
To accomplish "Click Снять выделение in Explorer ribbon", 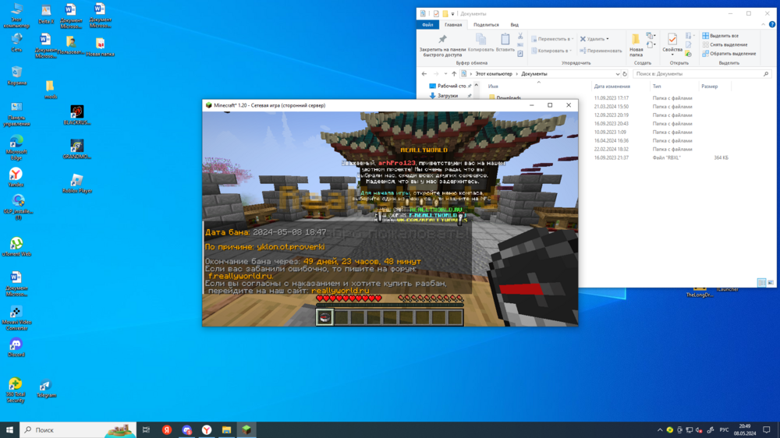I will click(725, 44).
